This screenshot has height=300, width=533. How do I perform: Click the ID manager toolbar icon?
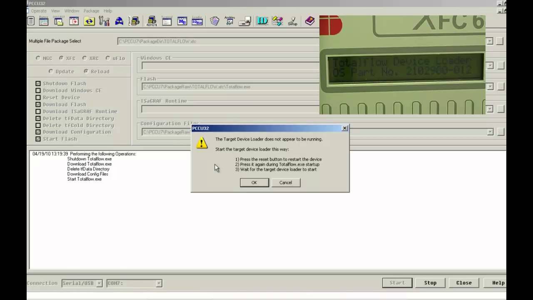pyautogui.click(x=262, y=21)
